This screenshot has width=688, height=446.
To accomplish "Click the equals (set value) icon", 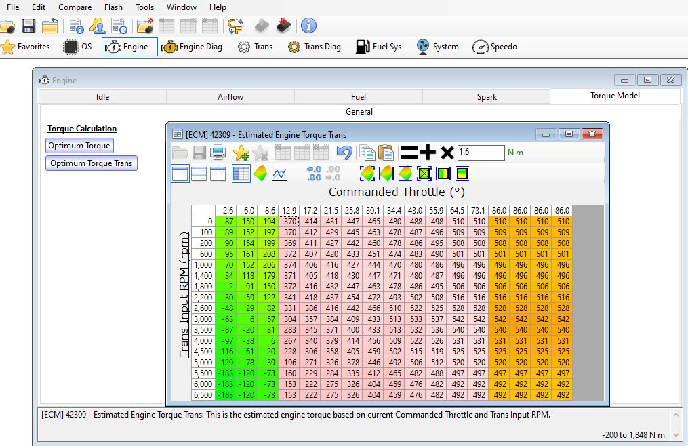I will pyautogui.click(x=409, y=153).
